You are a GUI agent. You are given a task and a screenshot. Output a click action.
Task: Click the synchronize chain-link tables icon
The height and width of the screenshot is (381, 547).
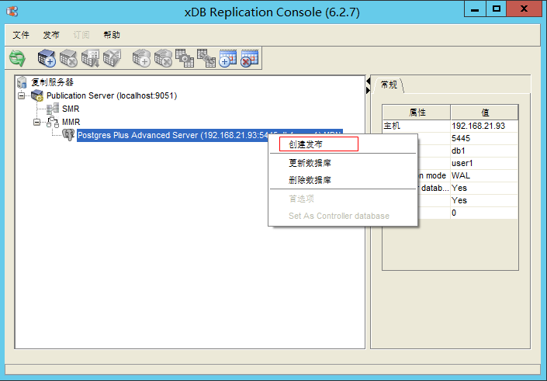tap(206, 58)
